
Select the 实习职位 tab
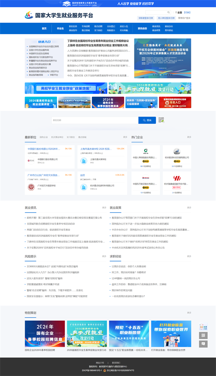71,137
